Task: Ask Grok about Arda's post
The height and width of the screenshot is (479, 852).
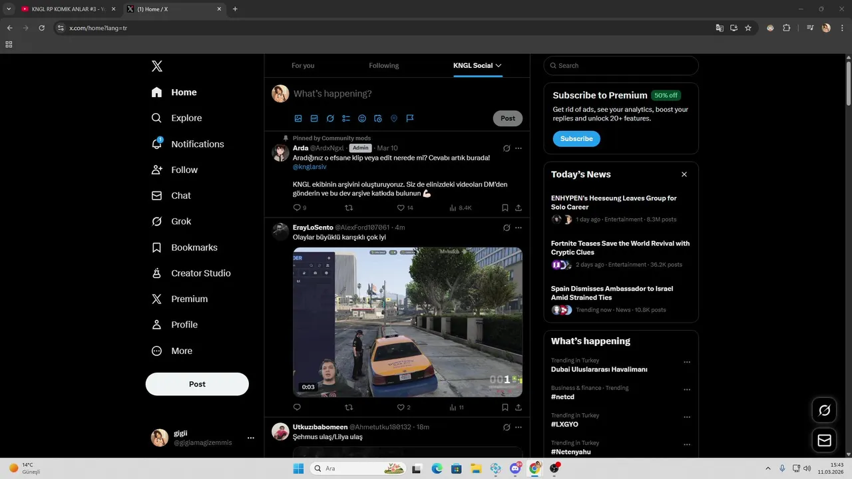Action: (x=507, y=148)
